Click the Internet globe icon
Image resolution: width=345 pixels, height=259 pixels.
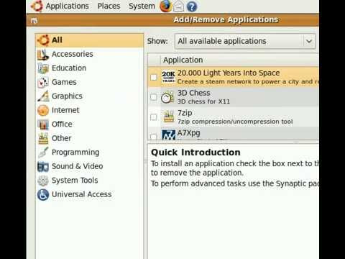point(43,111)
